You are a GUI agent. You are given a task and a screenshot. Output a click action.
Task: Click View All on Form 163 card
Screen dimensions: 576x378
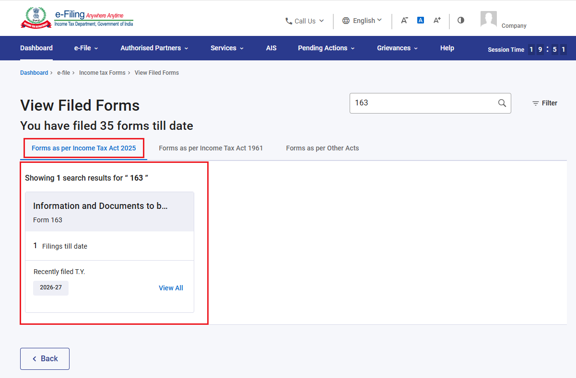pyautogui.click(x=171, y=288)
